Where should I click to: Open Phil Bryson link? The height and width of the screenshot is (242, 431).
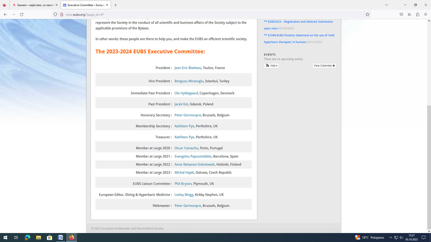(x=183, y=184)
